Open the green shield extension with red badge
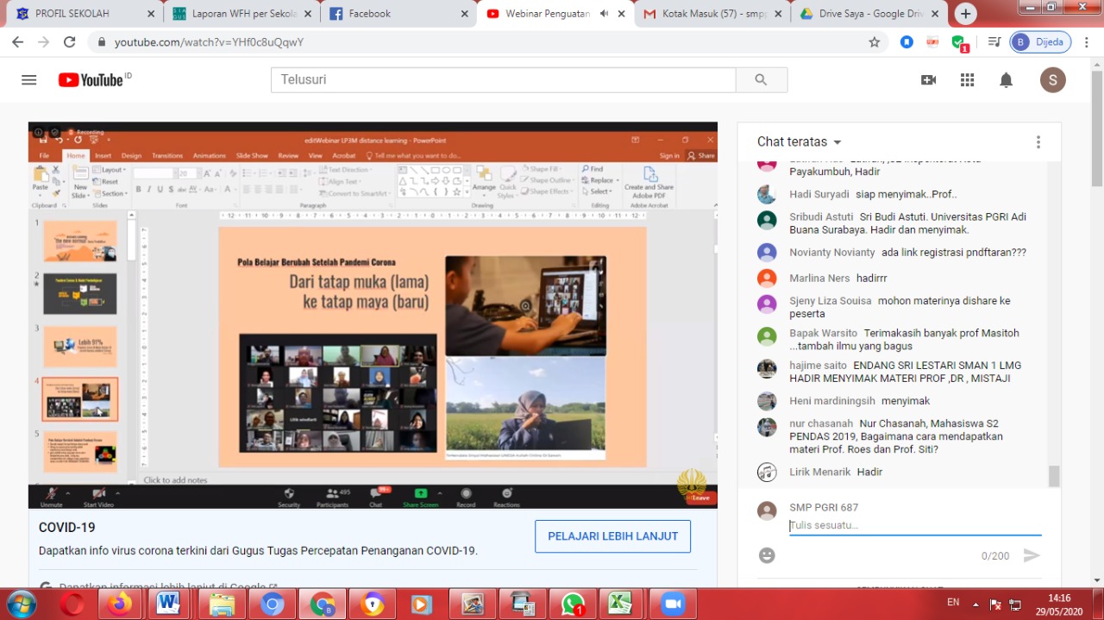 coord(958,42)
